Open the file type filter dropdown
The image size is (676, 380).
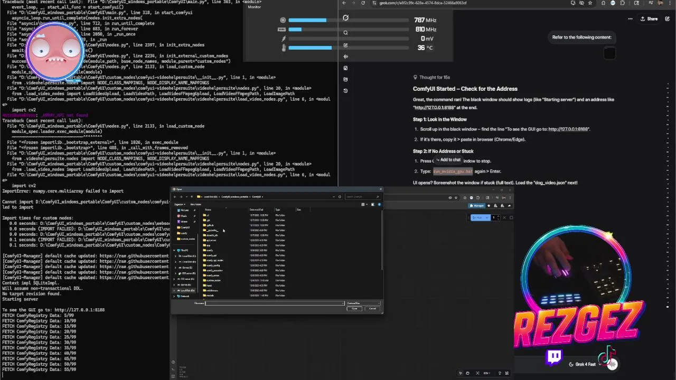(x=363, y=303)
